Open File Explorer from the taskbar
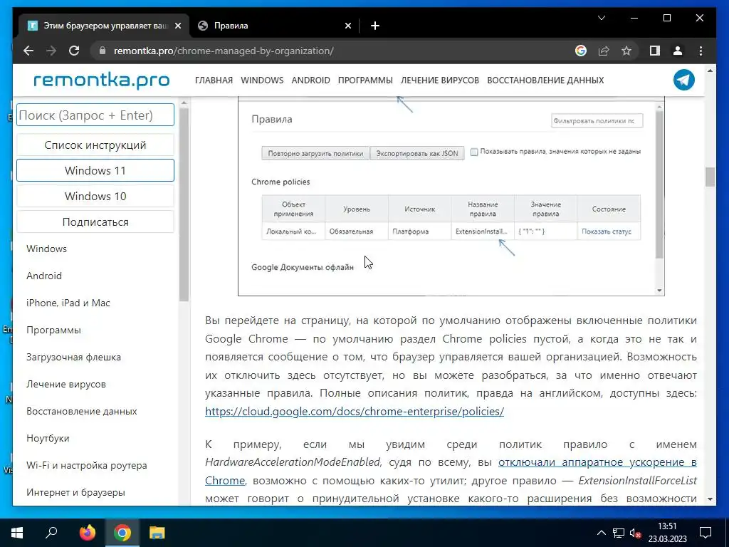 [157, 533]
